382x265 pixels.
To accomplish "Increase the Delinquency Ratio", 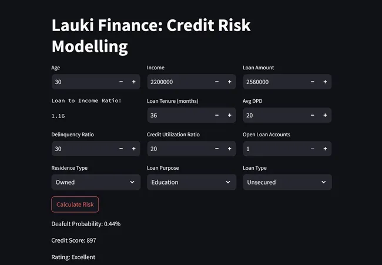I will pos(133,149).
